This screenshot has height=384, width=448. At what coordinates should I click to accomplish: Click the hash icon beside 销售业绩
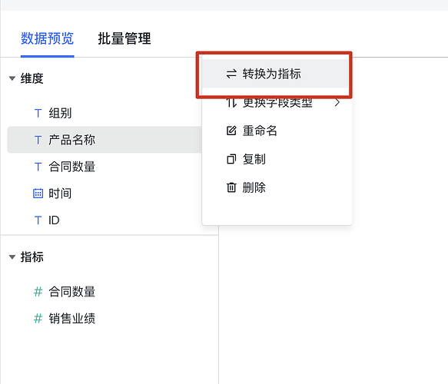[x=38, y=318]
